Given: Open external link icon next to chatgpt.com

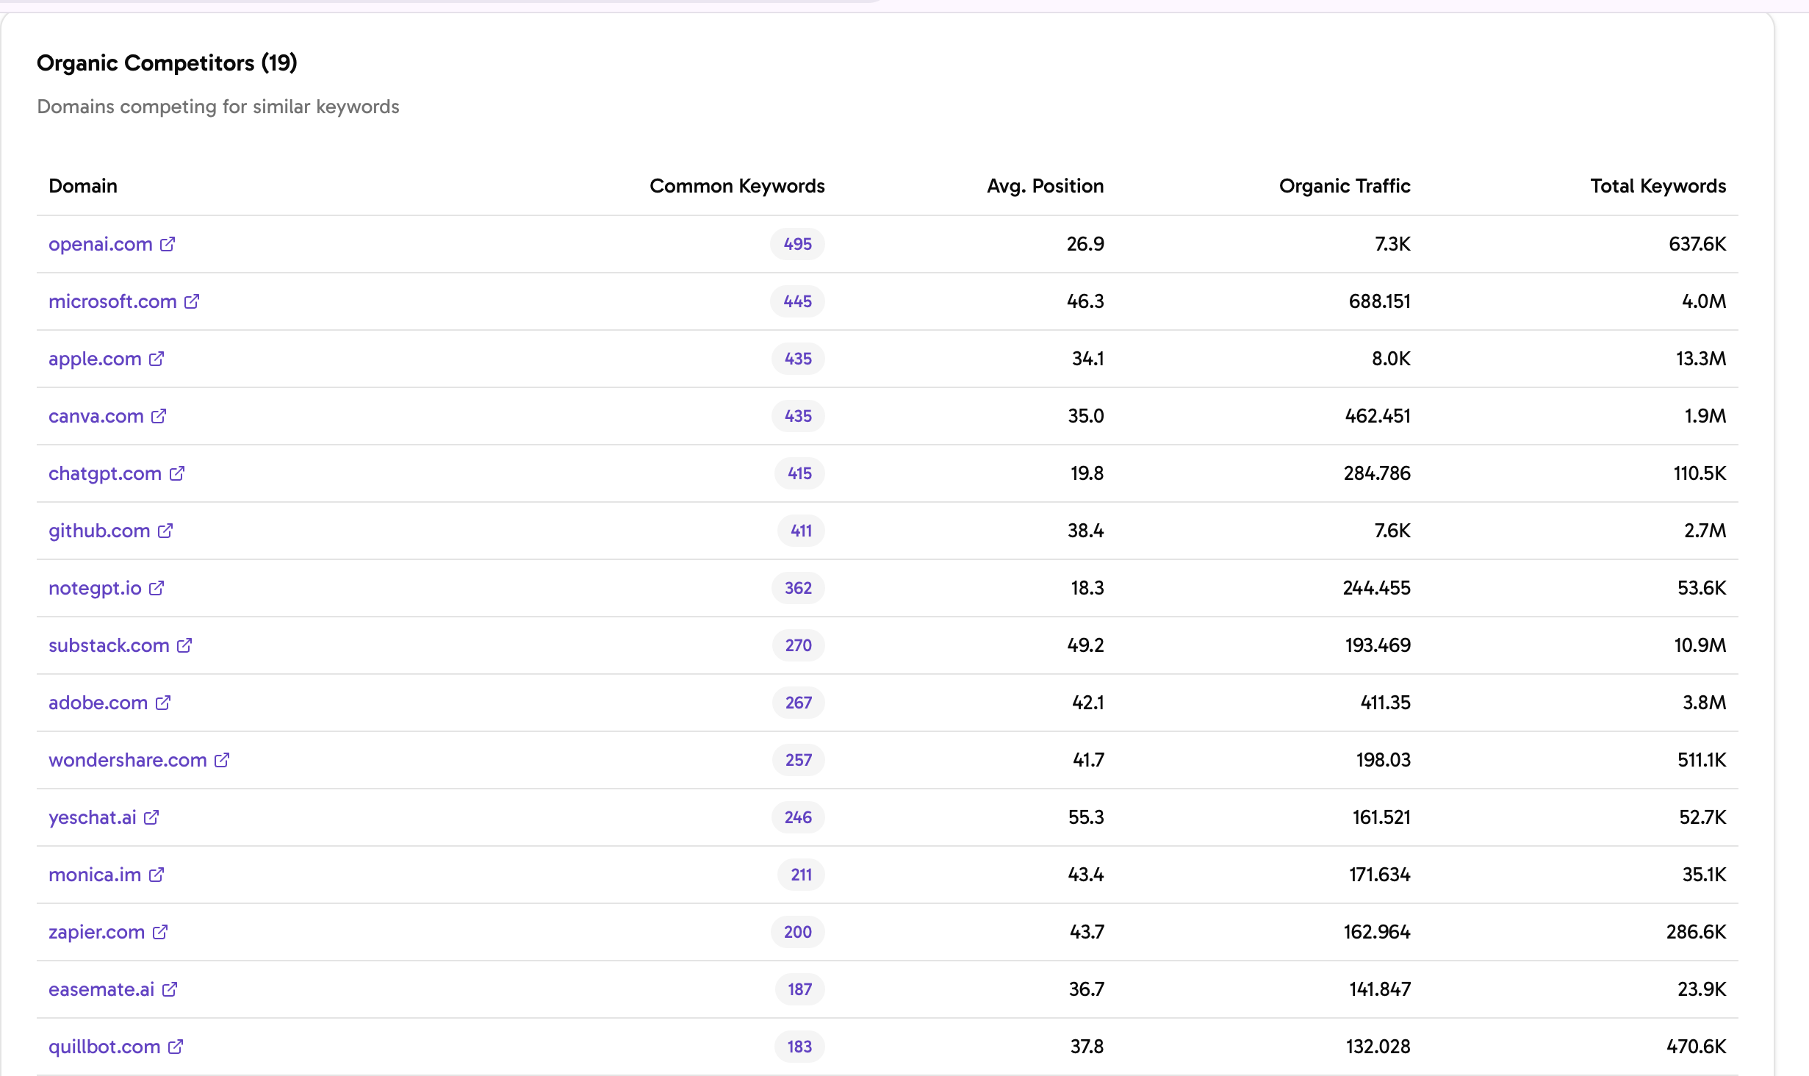Looking at the screenshot, I should coord(177,473).
